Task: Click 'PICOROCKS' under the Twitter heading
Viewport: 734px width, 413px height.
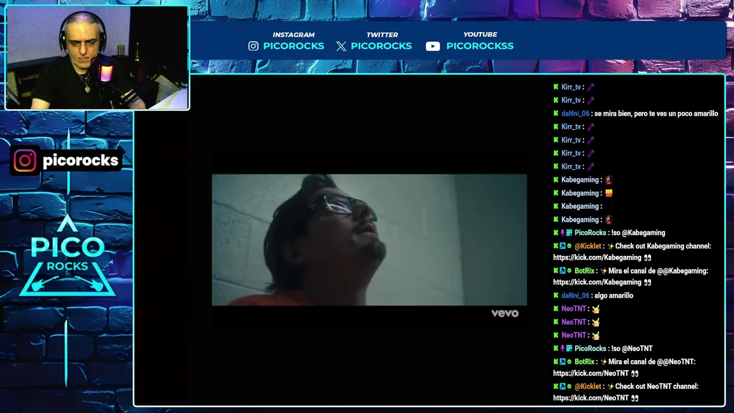Action: point(381,46)
